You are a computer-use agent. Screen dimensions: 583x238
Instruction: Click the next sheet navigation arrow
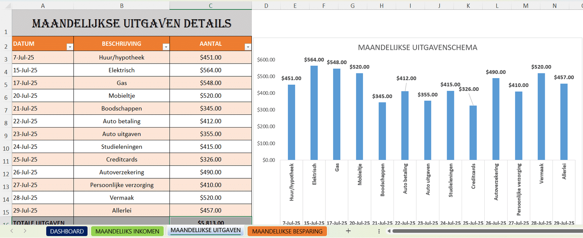(25, 231)
